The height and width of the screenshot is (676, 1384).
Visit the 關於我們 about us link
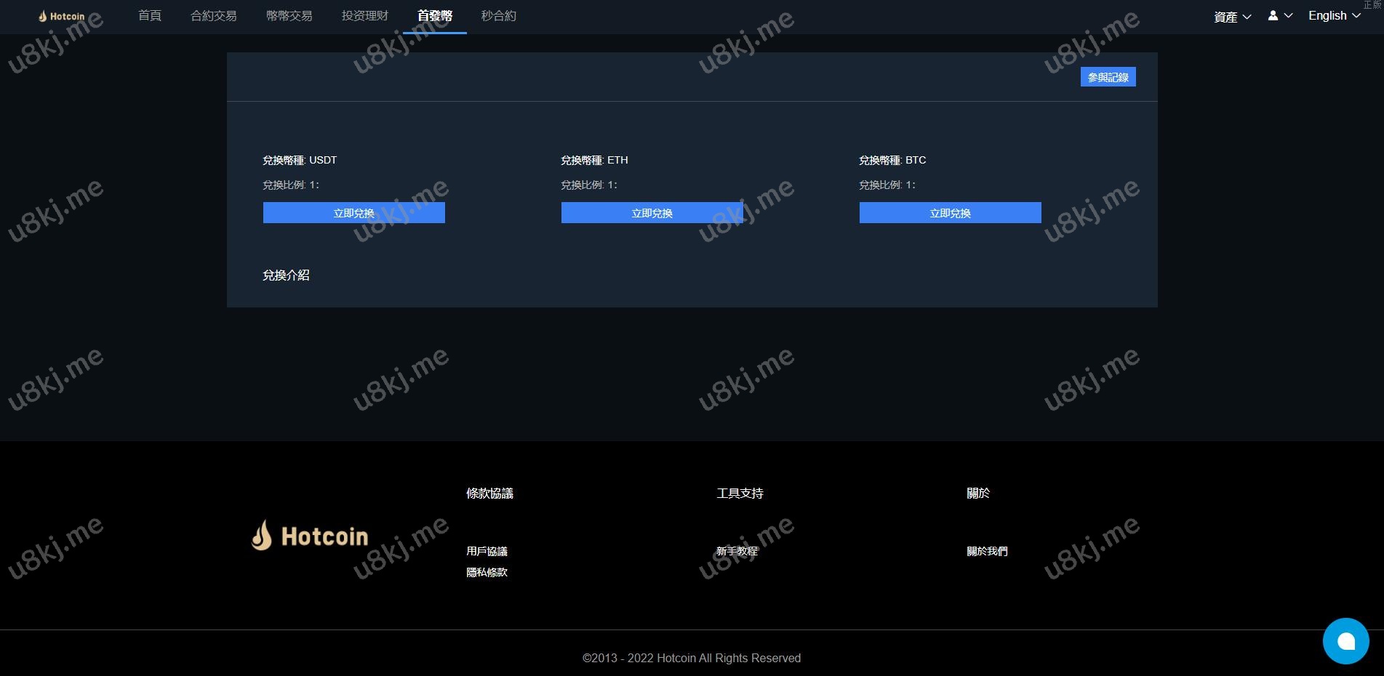[987, 551]
